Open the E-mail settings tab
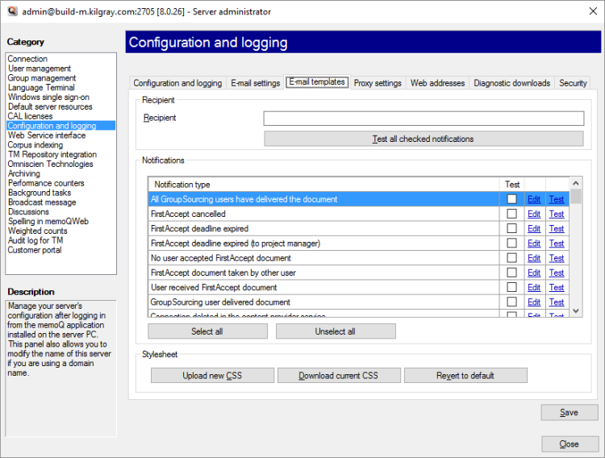 coord(255,83)
